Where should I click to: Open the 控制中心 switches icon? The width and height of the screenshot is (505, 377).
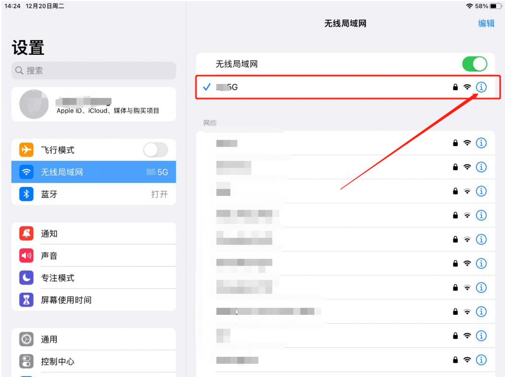(x=26, y=361)
